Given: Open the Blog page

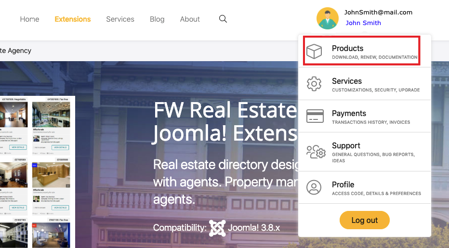Looking at the screenshot, I should click(157, 19).
